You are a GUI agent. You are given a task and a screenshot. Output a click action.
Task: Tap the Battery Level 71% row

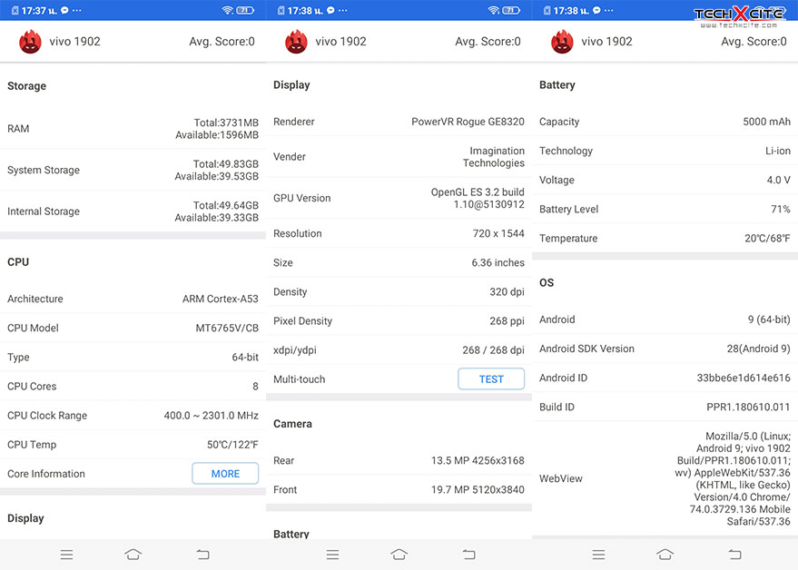[665, 209]
